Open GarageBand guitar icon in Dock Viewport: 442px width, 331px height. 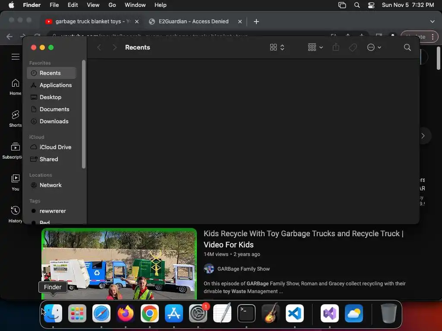pyautogui.click(x=271, y=313)
